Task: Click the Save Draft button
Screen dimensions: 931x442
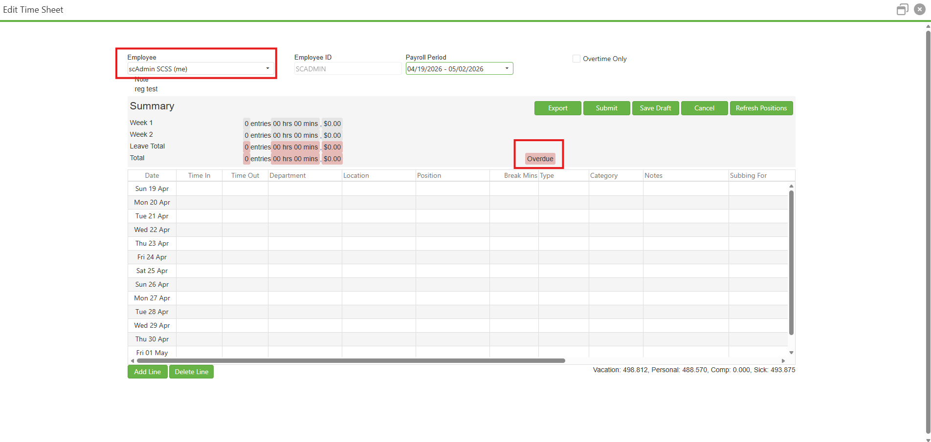Action: 656,108
